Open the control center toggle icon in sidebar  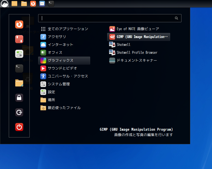click(x=19, y=54)
